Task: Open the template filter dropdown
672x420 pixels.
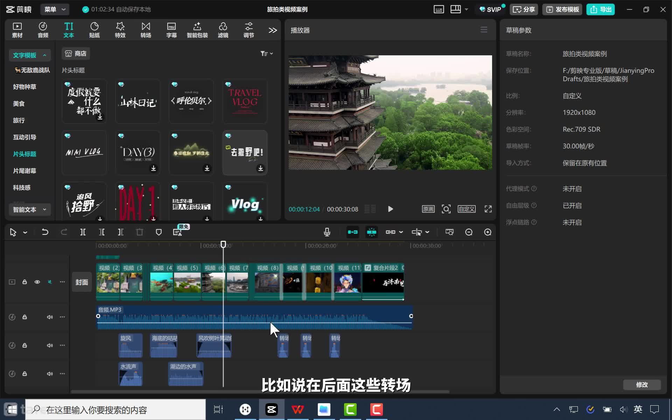Action: 266,54
